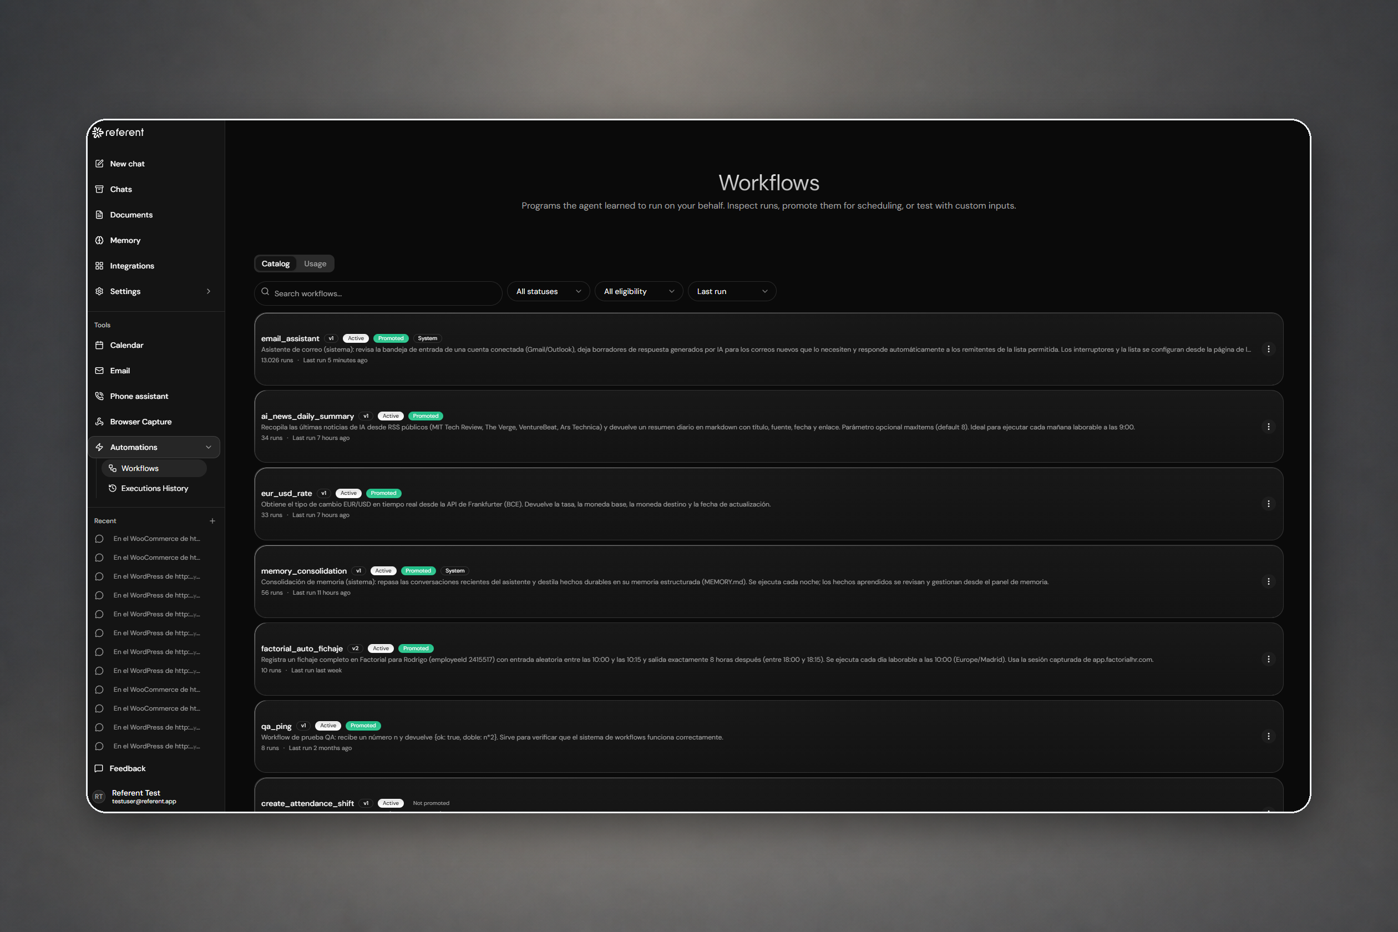
Task: Open Executions History
Action: tap(155, 488)
